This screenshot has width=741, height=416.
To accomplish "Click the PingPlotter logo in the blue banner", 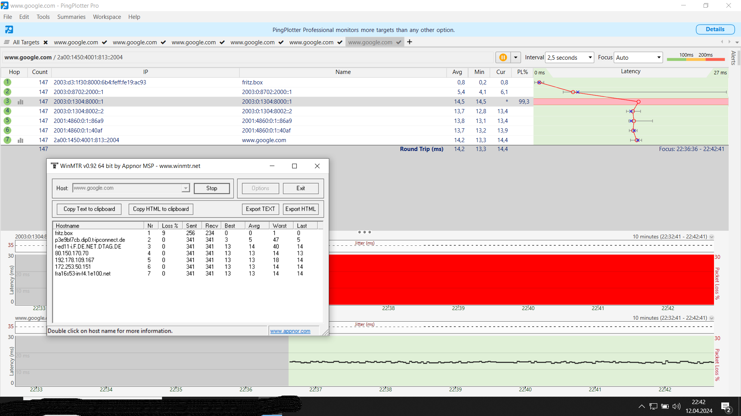I will click(9, 30).
